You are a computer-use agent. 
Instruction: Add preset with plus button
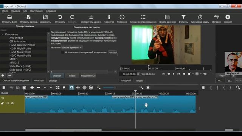[3, 75]
